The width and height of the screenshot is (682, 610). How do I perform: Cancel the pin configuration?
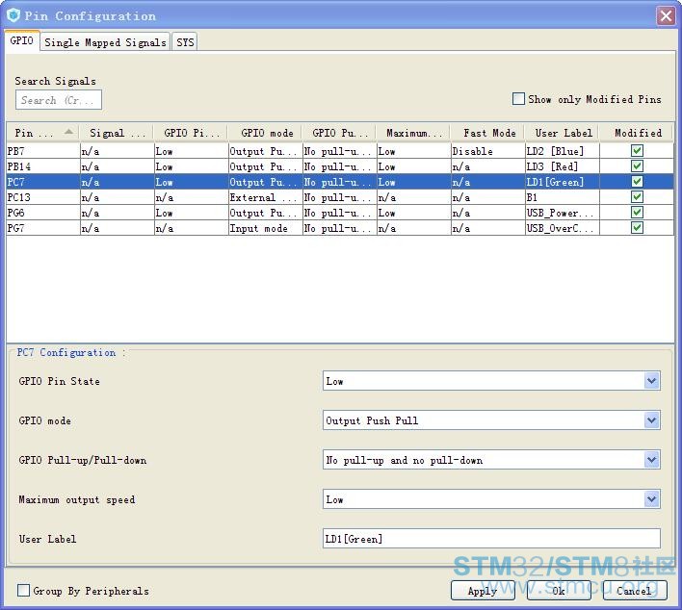635,591
